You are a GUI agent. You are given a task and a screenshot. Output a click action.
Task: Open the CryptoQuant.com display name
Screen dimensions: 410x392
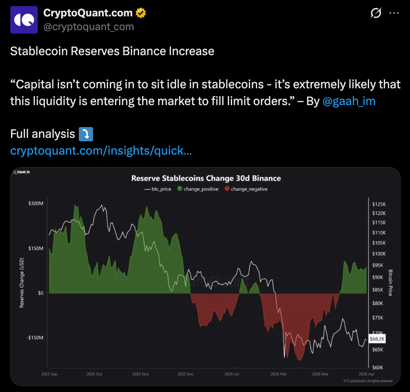(88, 13)
